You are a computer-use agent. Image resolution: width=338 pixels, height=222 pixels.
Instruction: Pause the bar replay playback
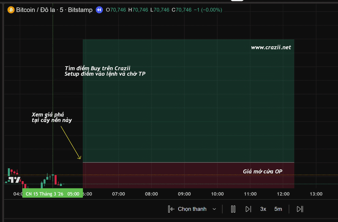[x=233, y=209]
